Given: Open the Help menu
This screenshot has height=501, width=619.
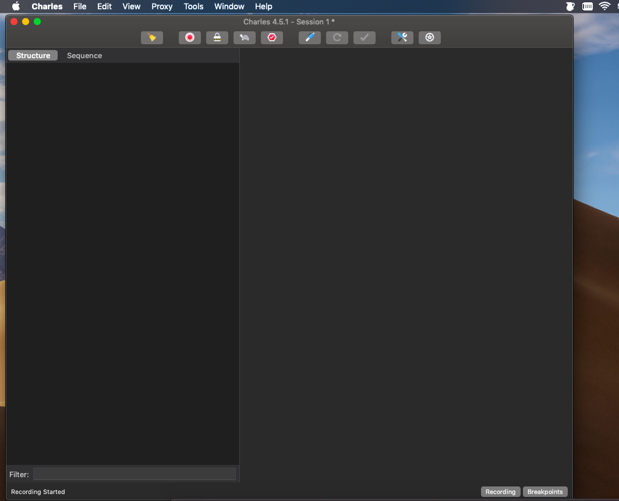Looking at the screenshot, I should coord(264,6).
